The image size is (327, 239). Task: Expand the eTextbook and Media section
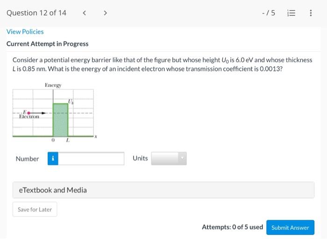pyautogui.click(x=163, y=190)
